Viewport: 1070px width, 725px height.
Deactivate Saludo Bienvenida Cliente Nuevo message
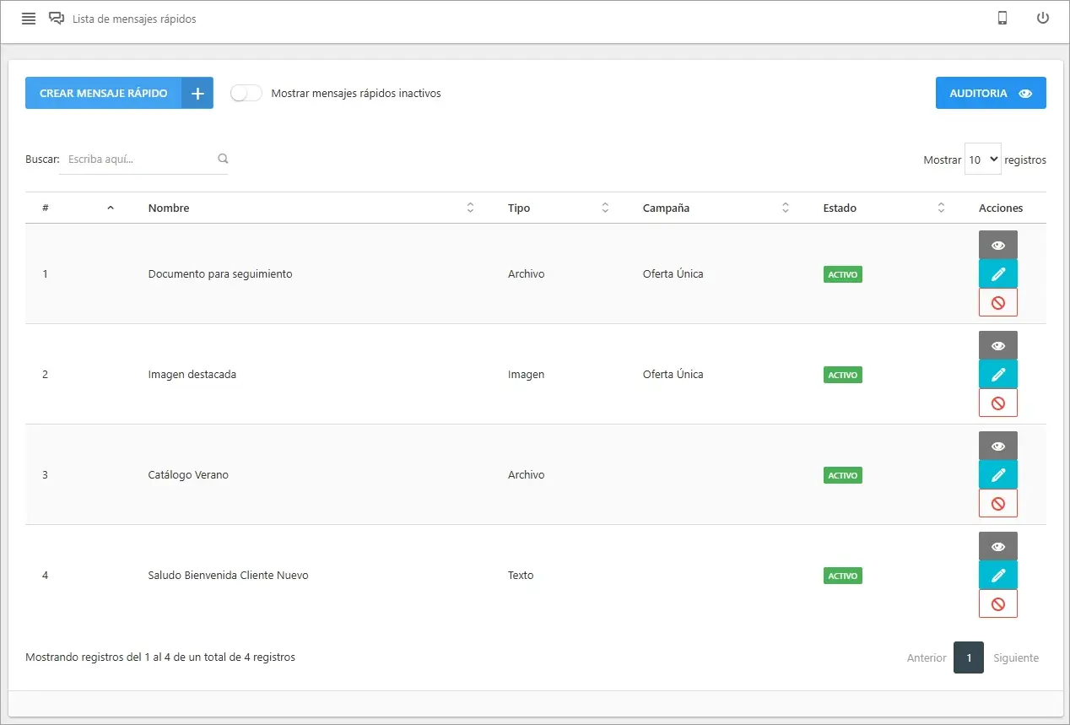pyautogui.click(x=997, y=604)
